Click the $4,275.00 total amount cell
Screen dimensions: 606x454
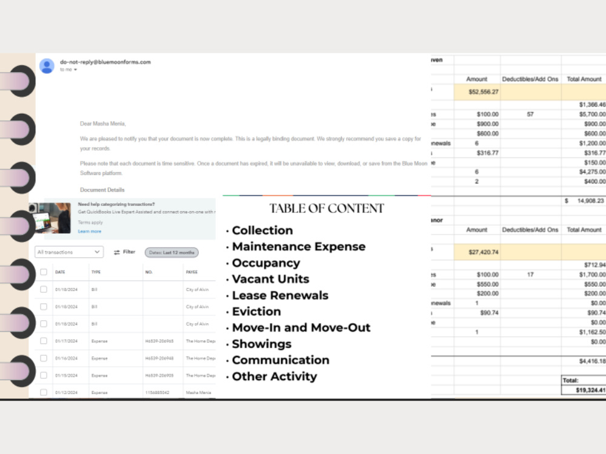pos(584,172)
